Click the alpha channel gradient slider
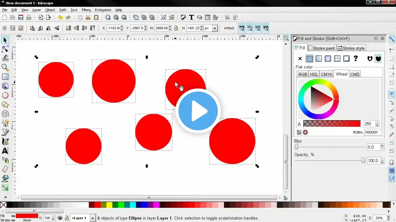Image resolution: width=396 pixels, height=222 pixels. point(332,124)
